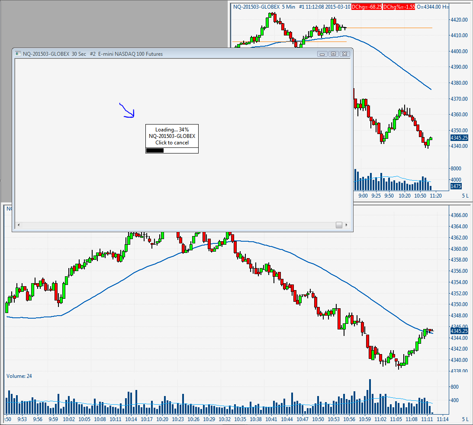Click the 4370.00 price label

(x=459, y=99)
